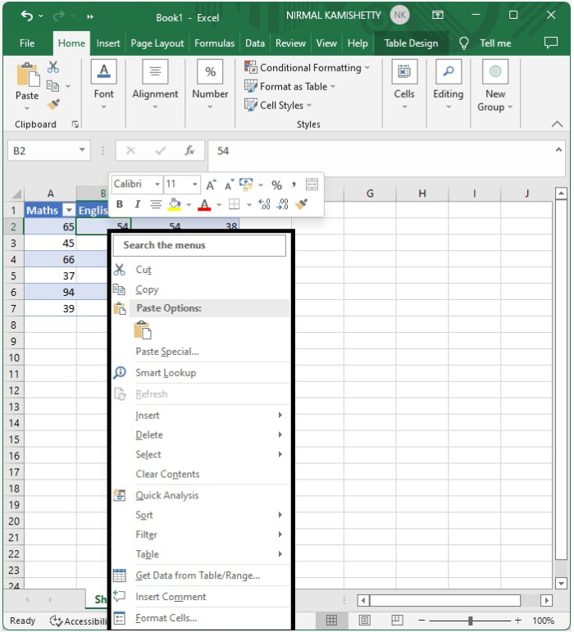Click Merge and Center icon in mini toolbar
The height and width of the screenshot is (632, 574).
pyautogui.click(x=312, y=184)
